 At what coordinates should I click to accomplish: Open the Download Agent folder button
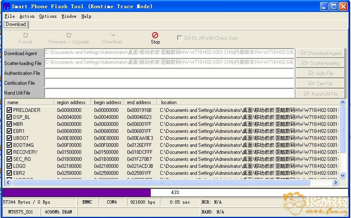tap(321, 53)
